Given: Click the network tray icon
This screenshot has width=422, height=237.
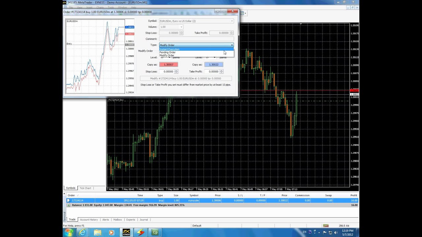Looking at the screenshot, I should 330,232.
